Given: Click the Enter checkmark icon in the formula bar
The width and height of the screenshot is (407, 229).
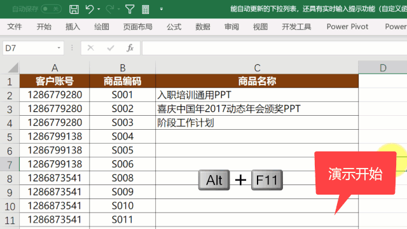Looking at the screenshot, I should (111, 48).
